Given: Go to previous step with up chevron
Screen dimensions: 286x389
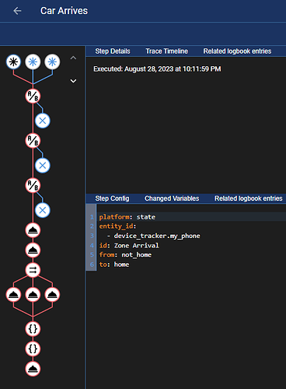Looking at the screenshot, I should pyautogui.click(x=73, y=58).
